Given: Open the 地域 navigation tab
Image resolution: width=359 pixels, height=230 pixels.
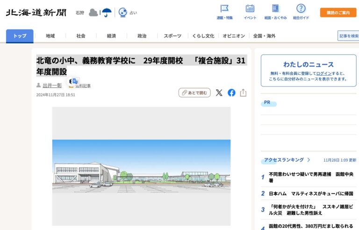Looking at the screenshot, I should click(x=50, y=36).
